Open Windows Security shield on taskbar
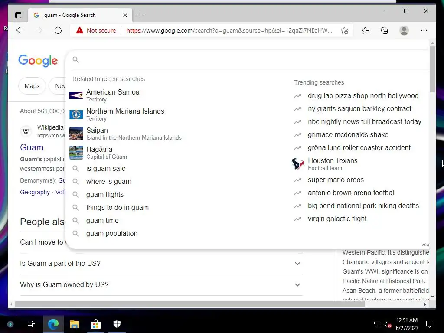This screenshot has width=444, height=333. [x=117, y=324]
